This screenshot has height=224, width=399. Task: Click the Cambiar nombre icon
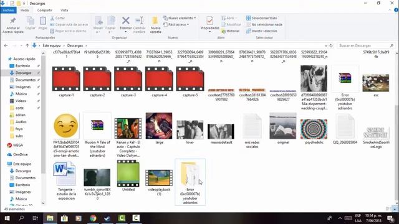click(x=139, y=21)
